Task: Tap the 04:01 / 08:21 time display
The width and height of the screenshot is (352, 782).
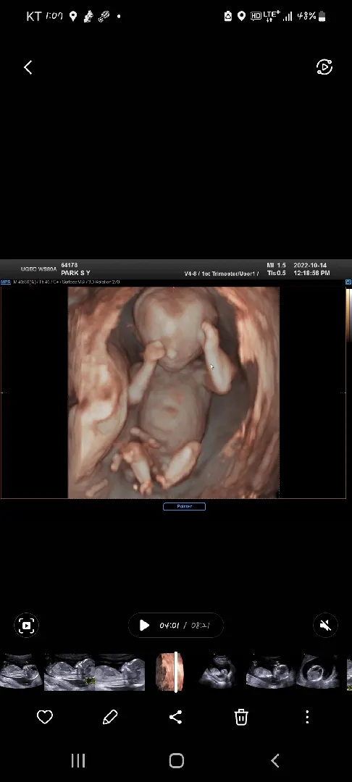Action: [185, 626]
